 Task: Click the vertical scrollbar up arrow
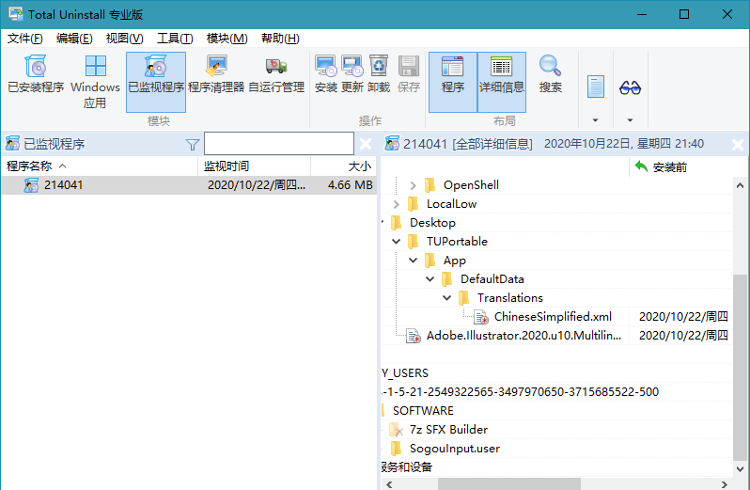[740, 185]
